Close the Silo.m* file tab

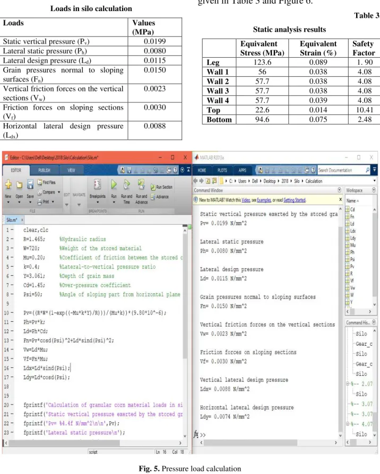(x=22, y=220)
